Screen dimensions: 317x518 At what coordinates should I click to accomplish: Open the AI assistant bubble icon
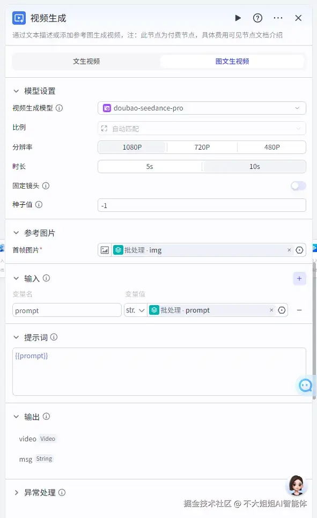coord(305,385)
